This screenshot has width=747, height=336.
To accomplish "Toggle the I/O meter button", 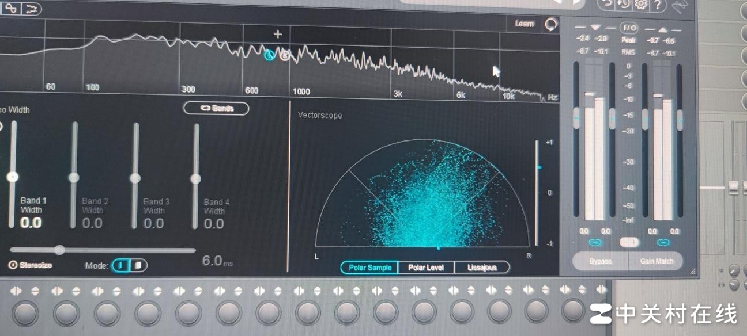I will [628, 28].
